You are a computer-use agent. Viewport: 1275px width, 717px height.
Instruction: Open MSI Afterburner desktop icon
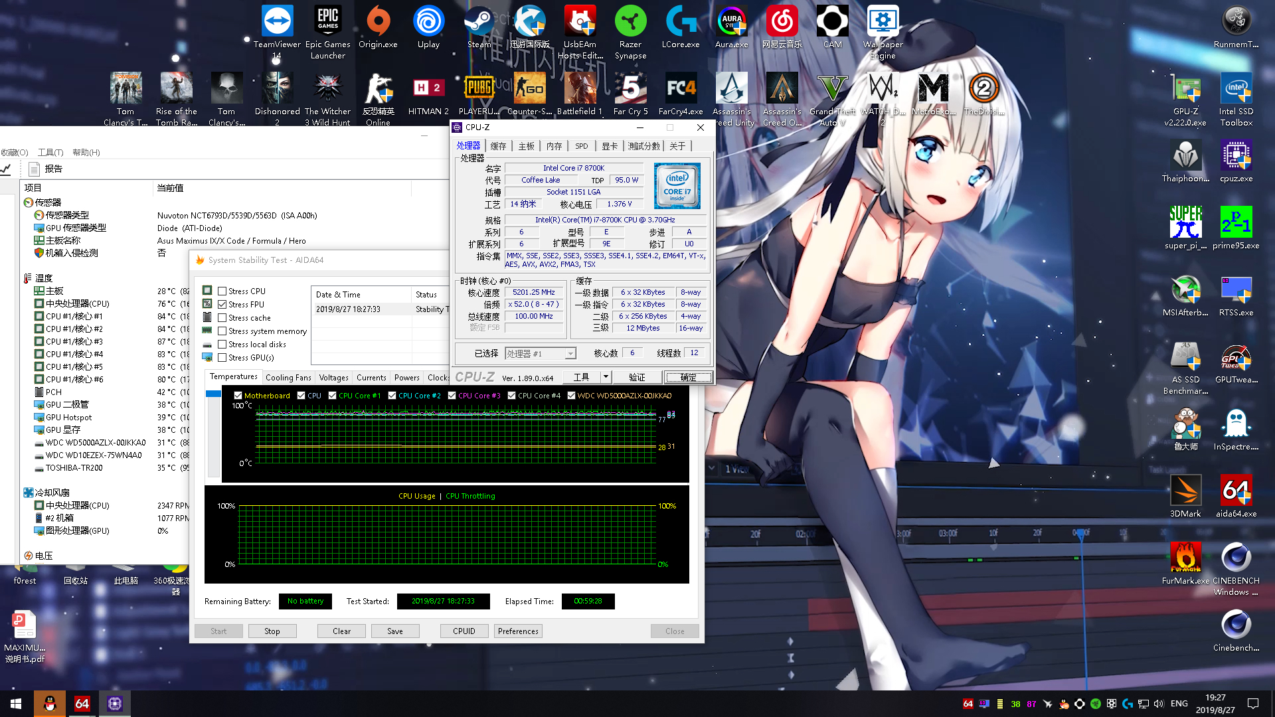(1185, 295)
